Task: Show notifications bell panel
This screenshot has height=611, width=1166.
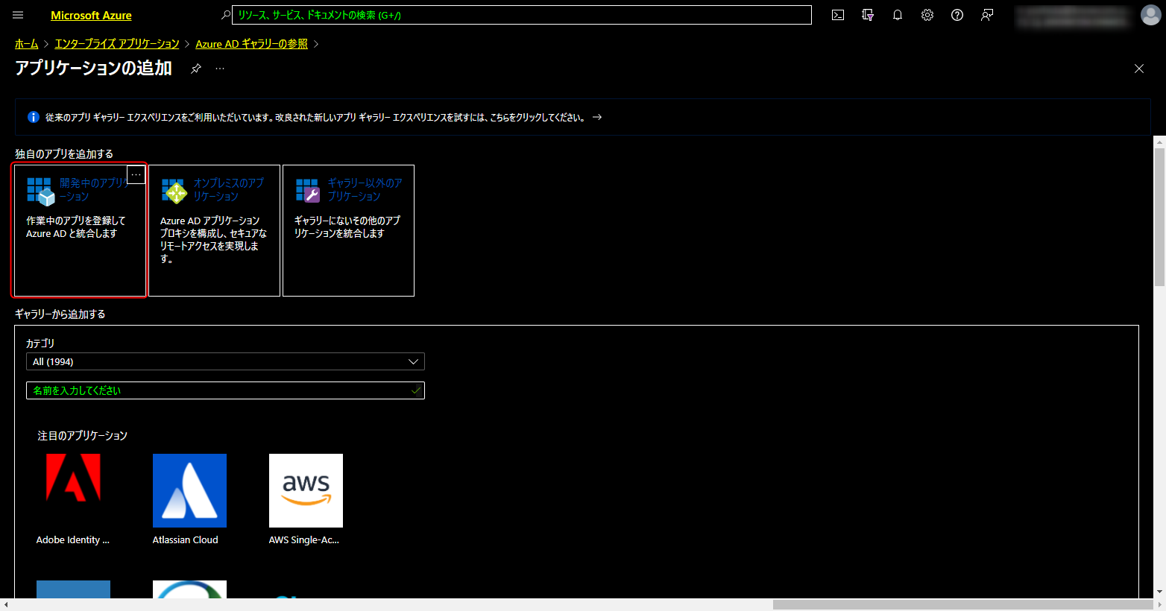Action: [x=898, y=15]
